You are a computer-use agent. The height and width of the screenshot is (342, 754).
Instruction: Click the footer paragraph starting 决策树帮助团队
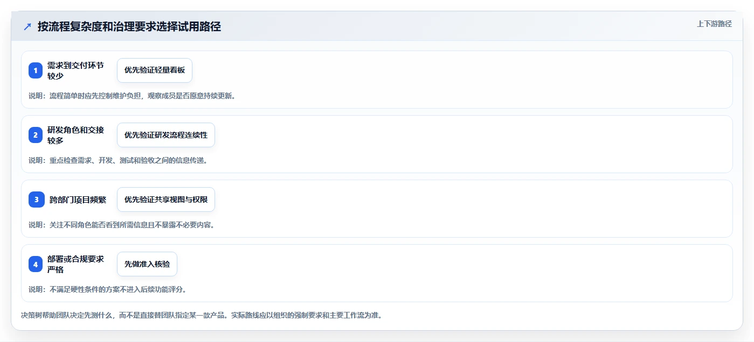[202, 316]
